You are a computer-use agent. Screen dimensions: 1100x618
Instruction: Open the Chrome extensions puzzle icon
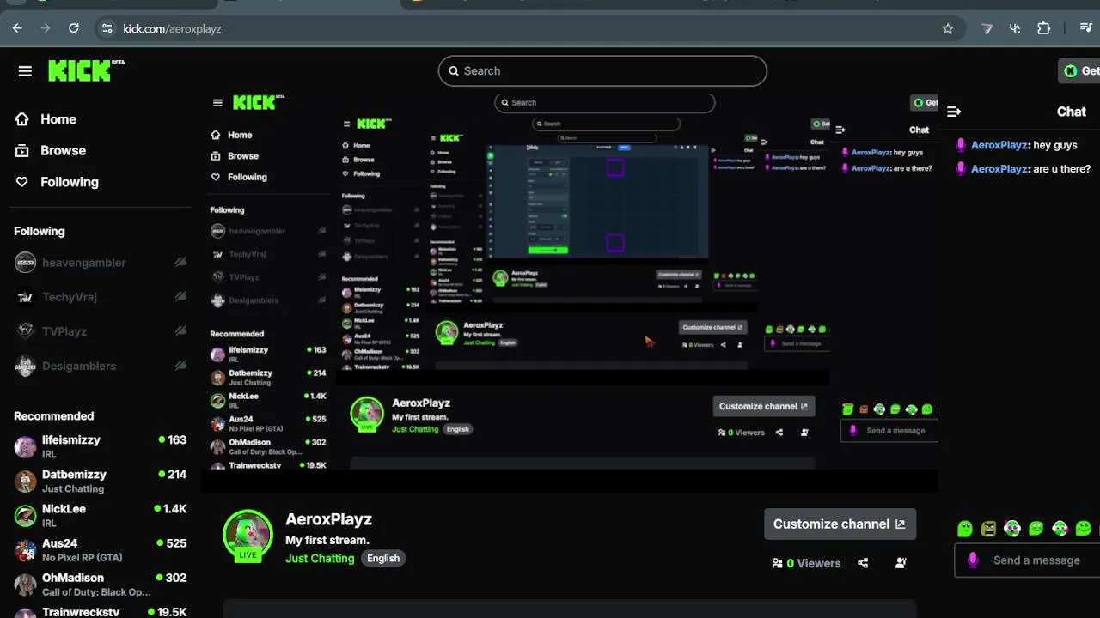[x=1043, y=28]
